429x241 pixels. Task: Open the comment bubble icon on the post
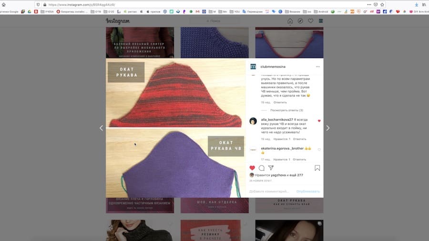(x=262, y=168)
